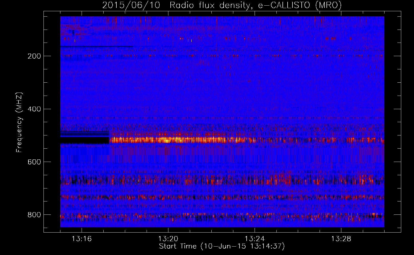This screenshot has width=414, height=255.
Task: Click the 'Frequency (MHZ)' axis label
Action: (19, 122)
